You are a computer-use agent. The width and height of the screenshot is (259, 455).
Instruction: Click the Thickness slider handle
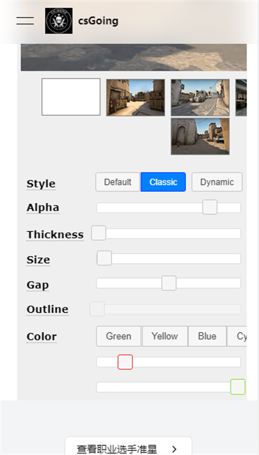coord(98,233)
